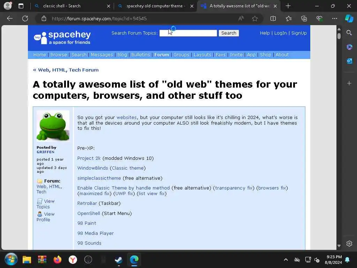Screen dimensions: 357x268
Task: Open the WindowBlinds link
Action: pos(93,168)
